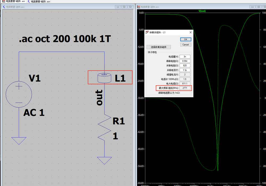This screenshot has width=266, height=186.
Task: Confirm the L1 dialog with OK
Action: coord(186,39)
